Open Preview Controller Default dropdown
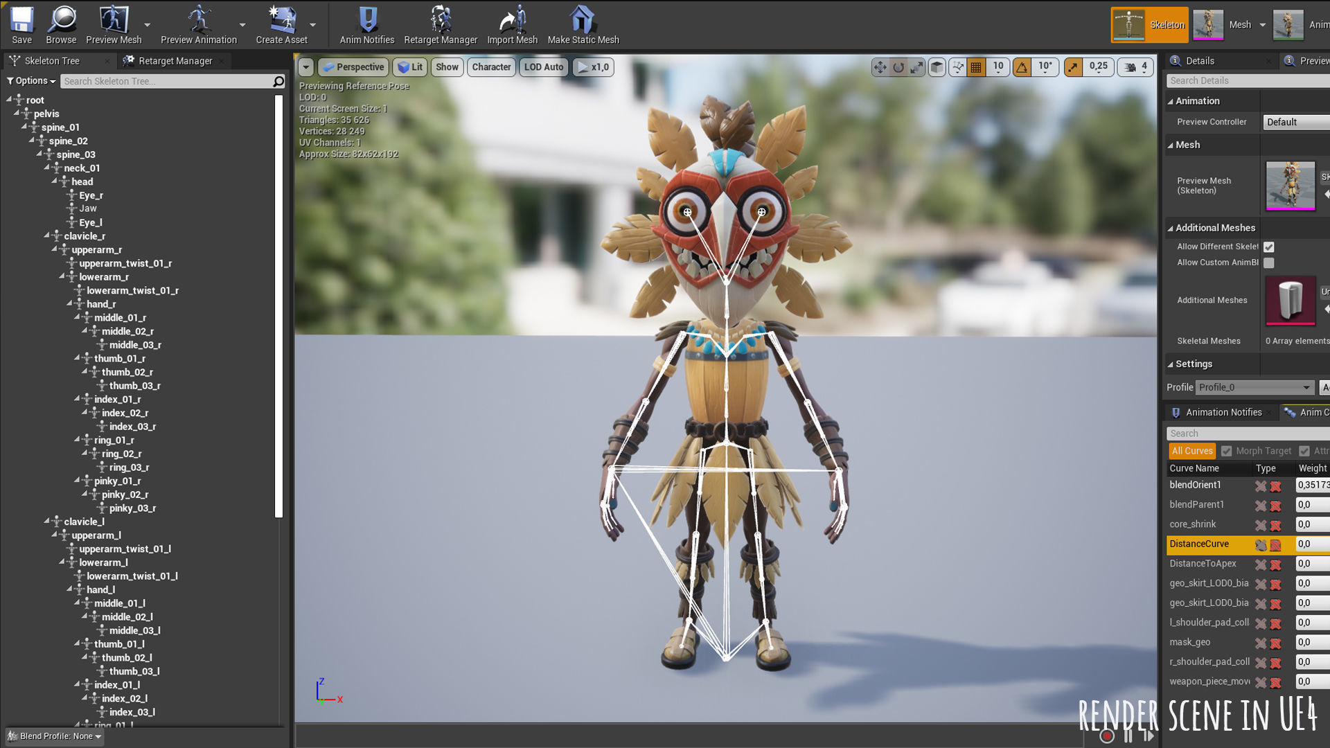Screen dimensions: 1330x748 (x=1296, y=123)
